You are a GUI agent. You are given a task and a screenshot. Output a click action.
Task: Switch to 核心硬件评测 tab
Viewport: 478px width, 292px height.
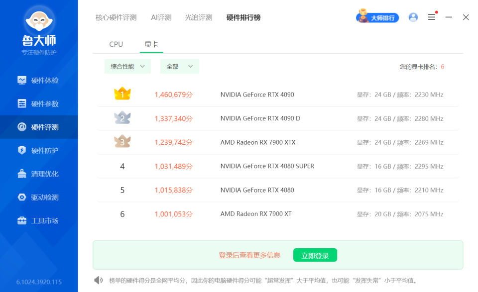[116, 18]
